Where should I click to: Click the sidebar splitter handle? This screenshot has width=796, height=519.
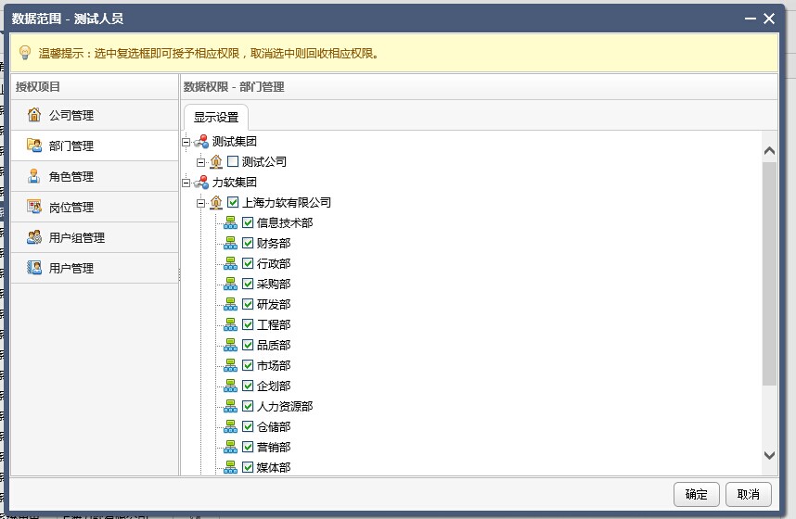point(179,274)
